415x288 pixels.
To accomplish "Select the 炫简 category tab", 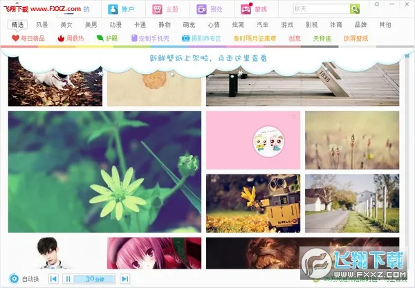I will pyautogui.click(x=238, y=25).
